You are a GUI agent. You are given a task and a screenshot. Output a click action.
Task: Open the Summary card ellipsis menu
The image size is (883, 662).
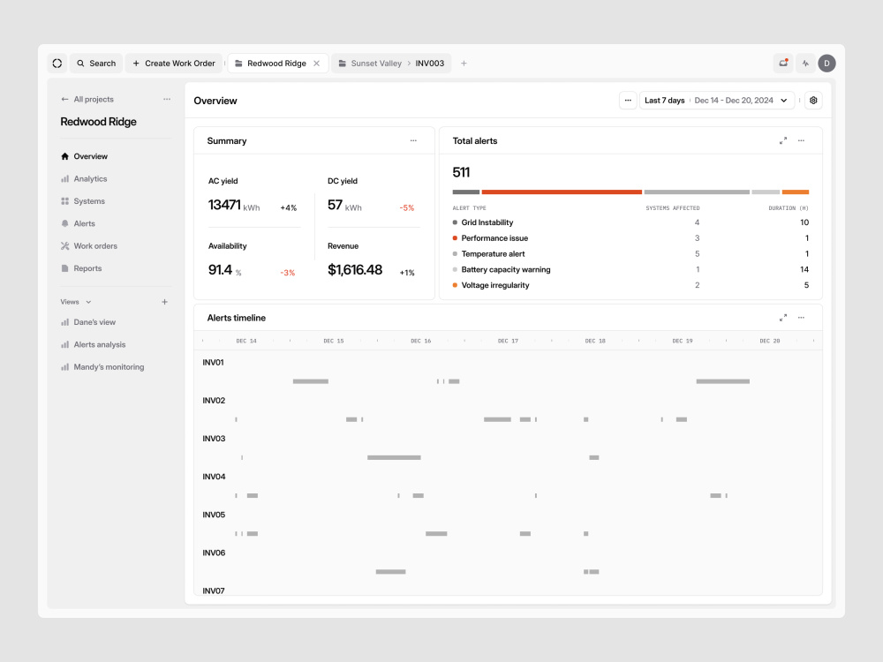[413, 140]
